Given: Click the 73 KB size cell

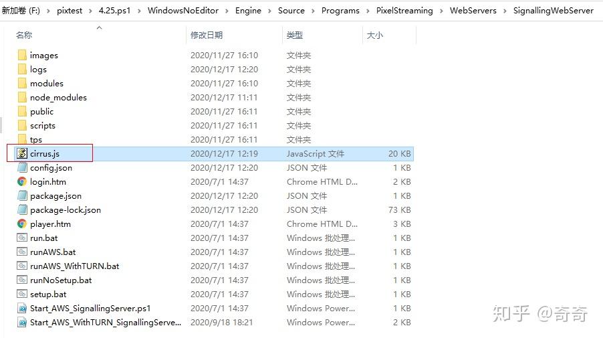Looking at the screenshot, I should [400, 209].
